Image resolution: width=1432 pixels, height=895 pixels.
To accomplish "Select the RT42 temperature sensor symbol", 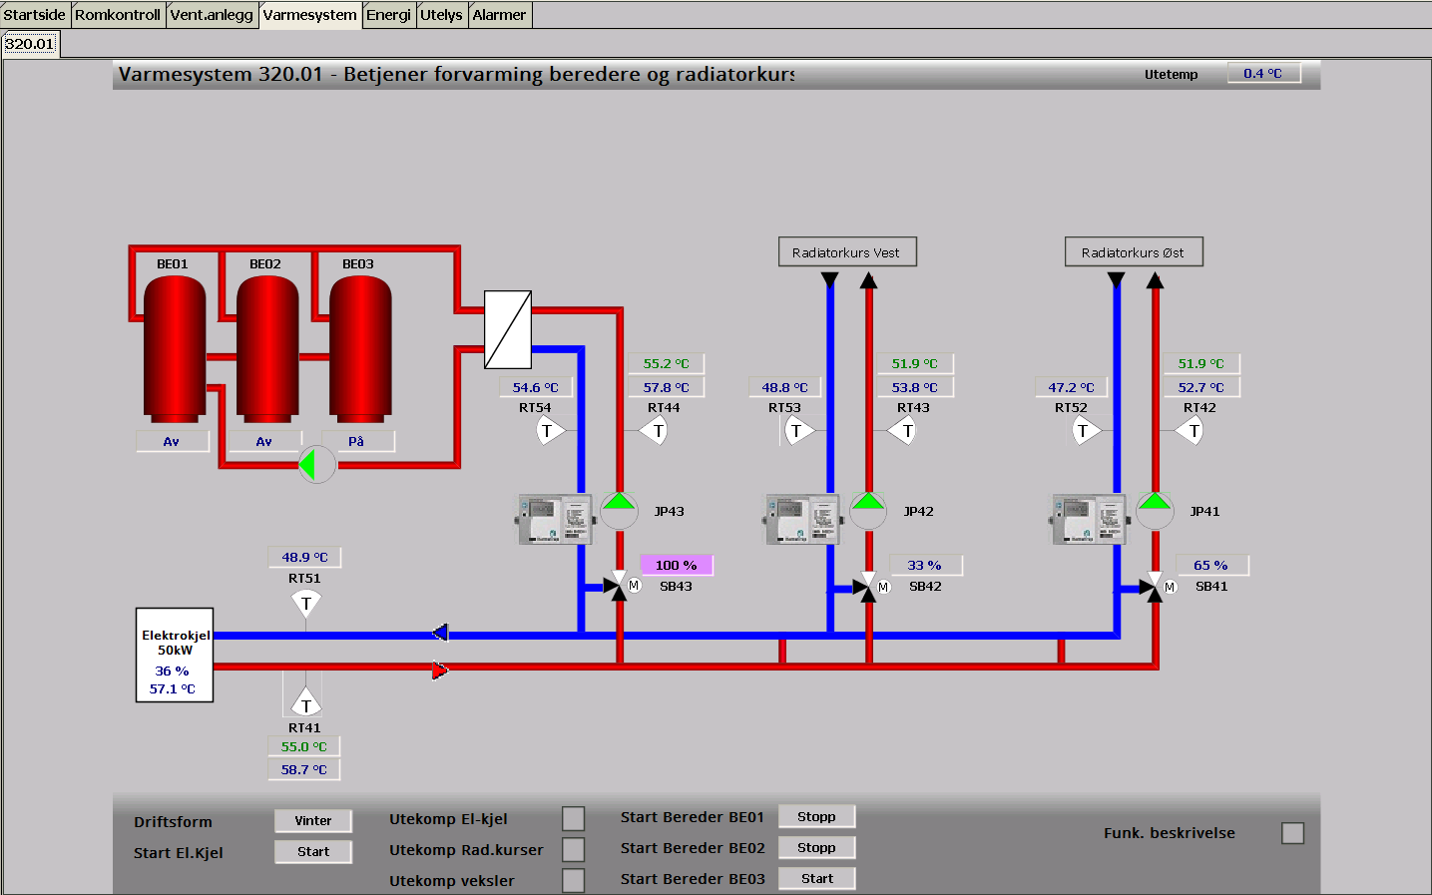I will tap(1191, 431).
